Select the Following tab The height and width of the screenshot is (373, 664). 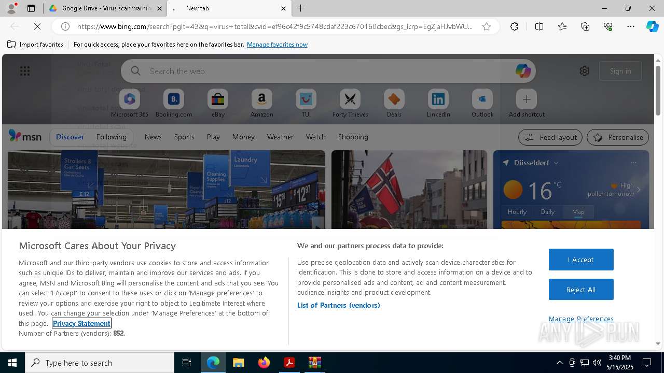[112, 137]
